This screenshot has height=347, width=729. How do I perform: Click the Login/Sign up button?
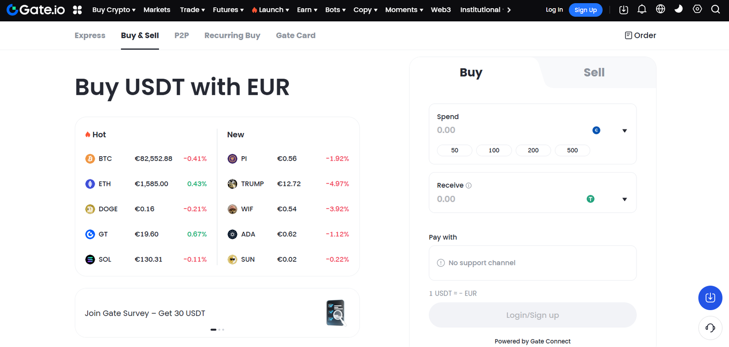click(532, 315)
